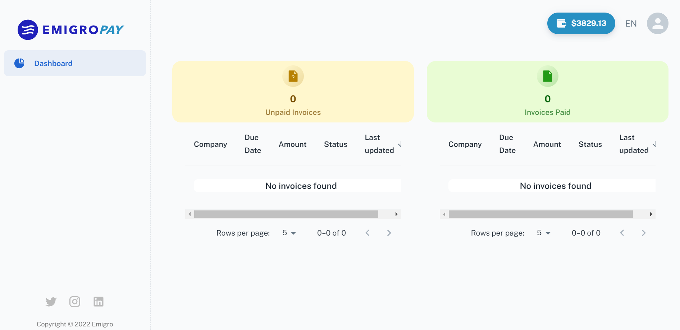Go to previous page of paid invoices
Screen dimensions: 680x330
pos(622,233)
